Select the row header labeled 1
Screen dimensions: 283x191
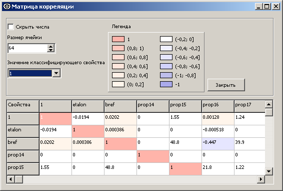tap(23, 119)
